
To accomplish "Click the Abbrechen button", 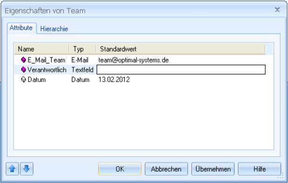I will (166, 169).
